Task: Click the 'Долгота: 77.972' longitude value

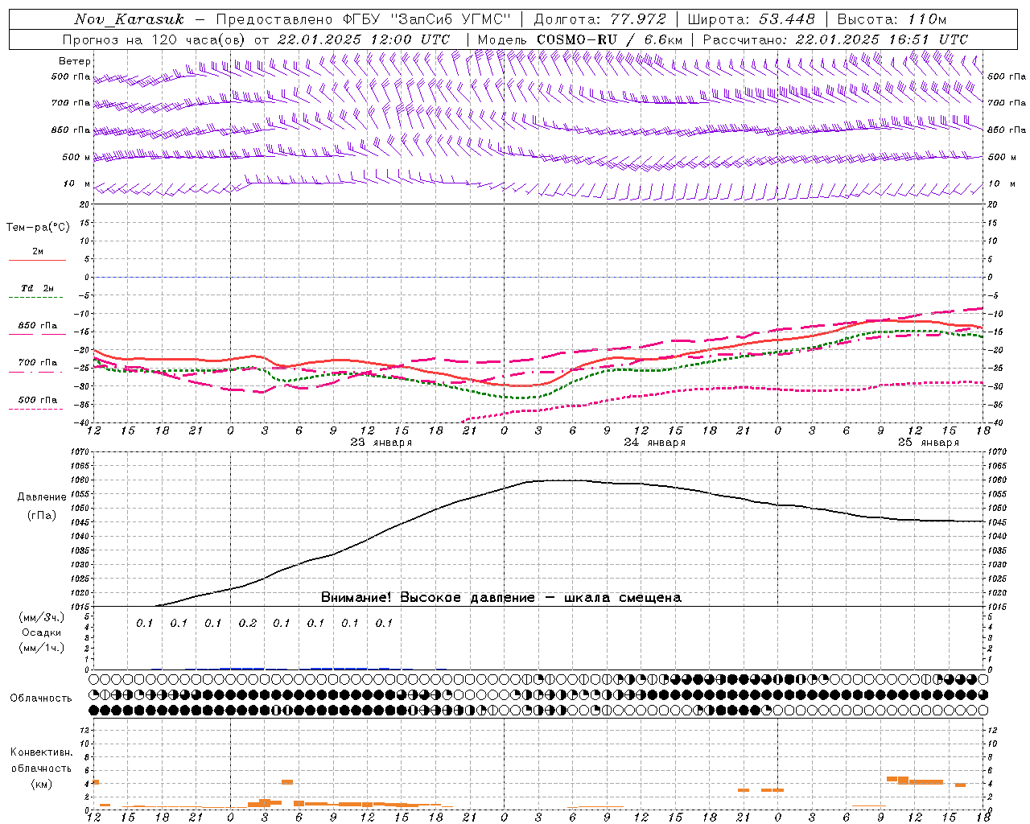Action: coord(600,19)
